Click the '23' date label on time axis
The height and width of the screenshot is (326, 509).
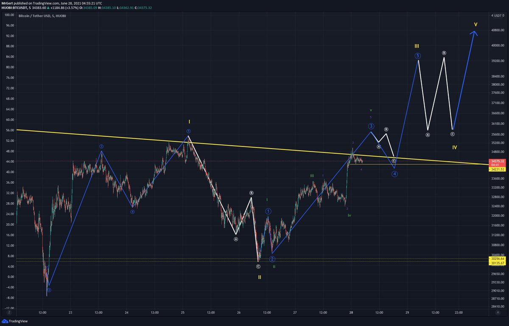click(70, 312)
